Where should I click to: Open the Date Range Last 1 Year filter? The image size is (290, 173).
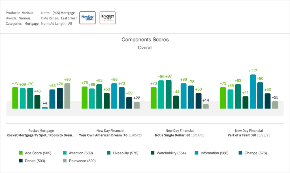pos(69,18)
